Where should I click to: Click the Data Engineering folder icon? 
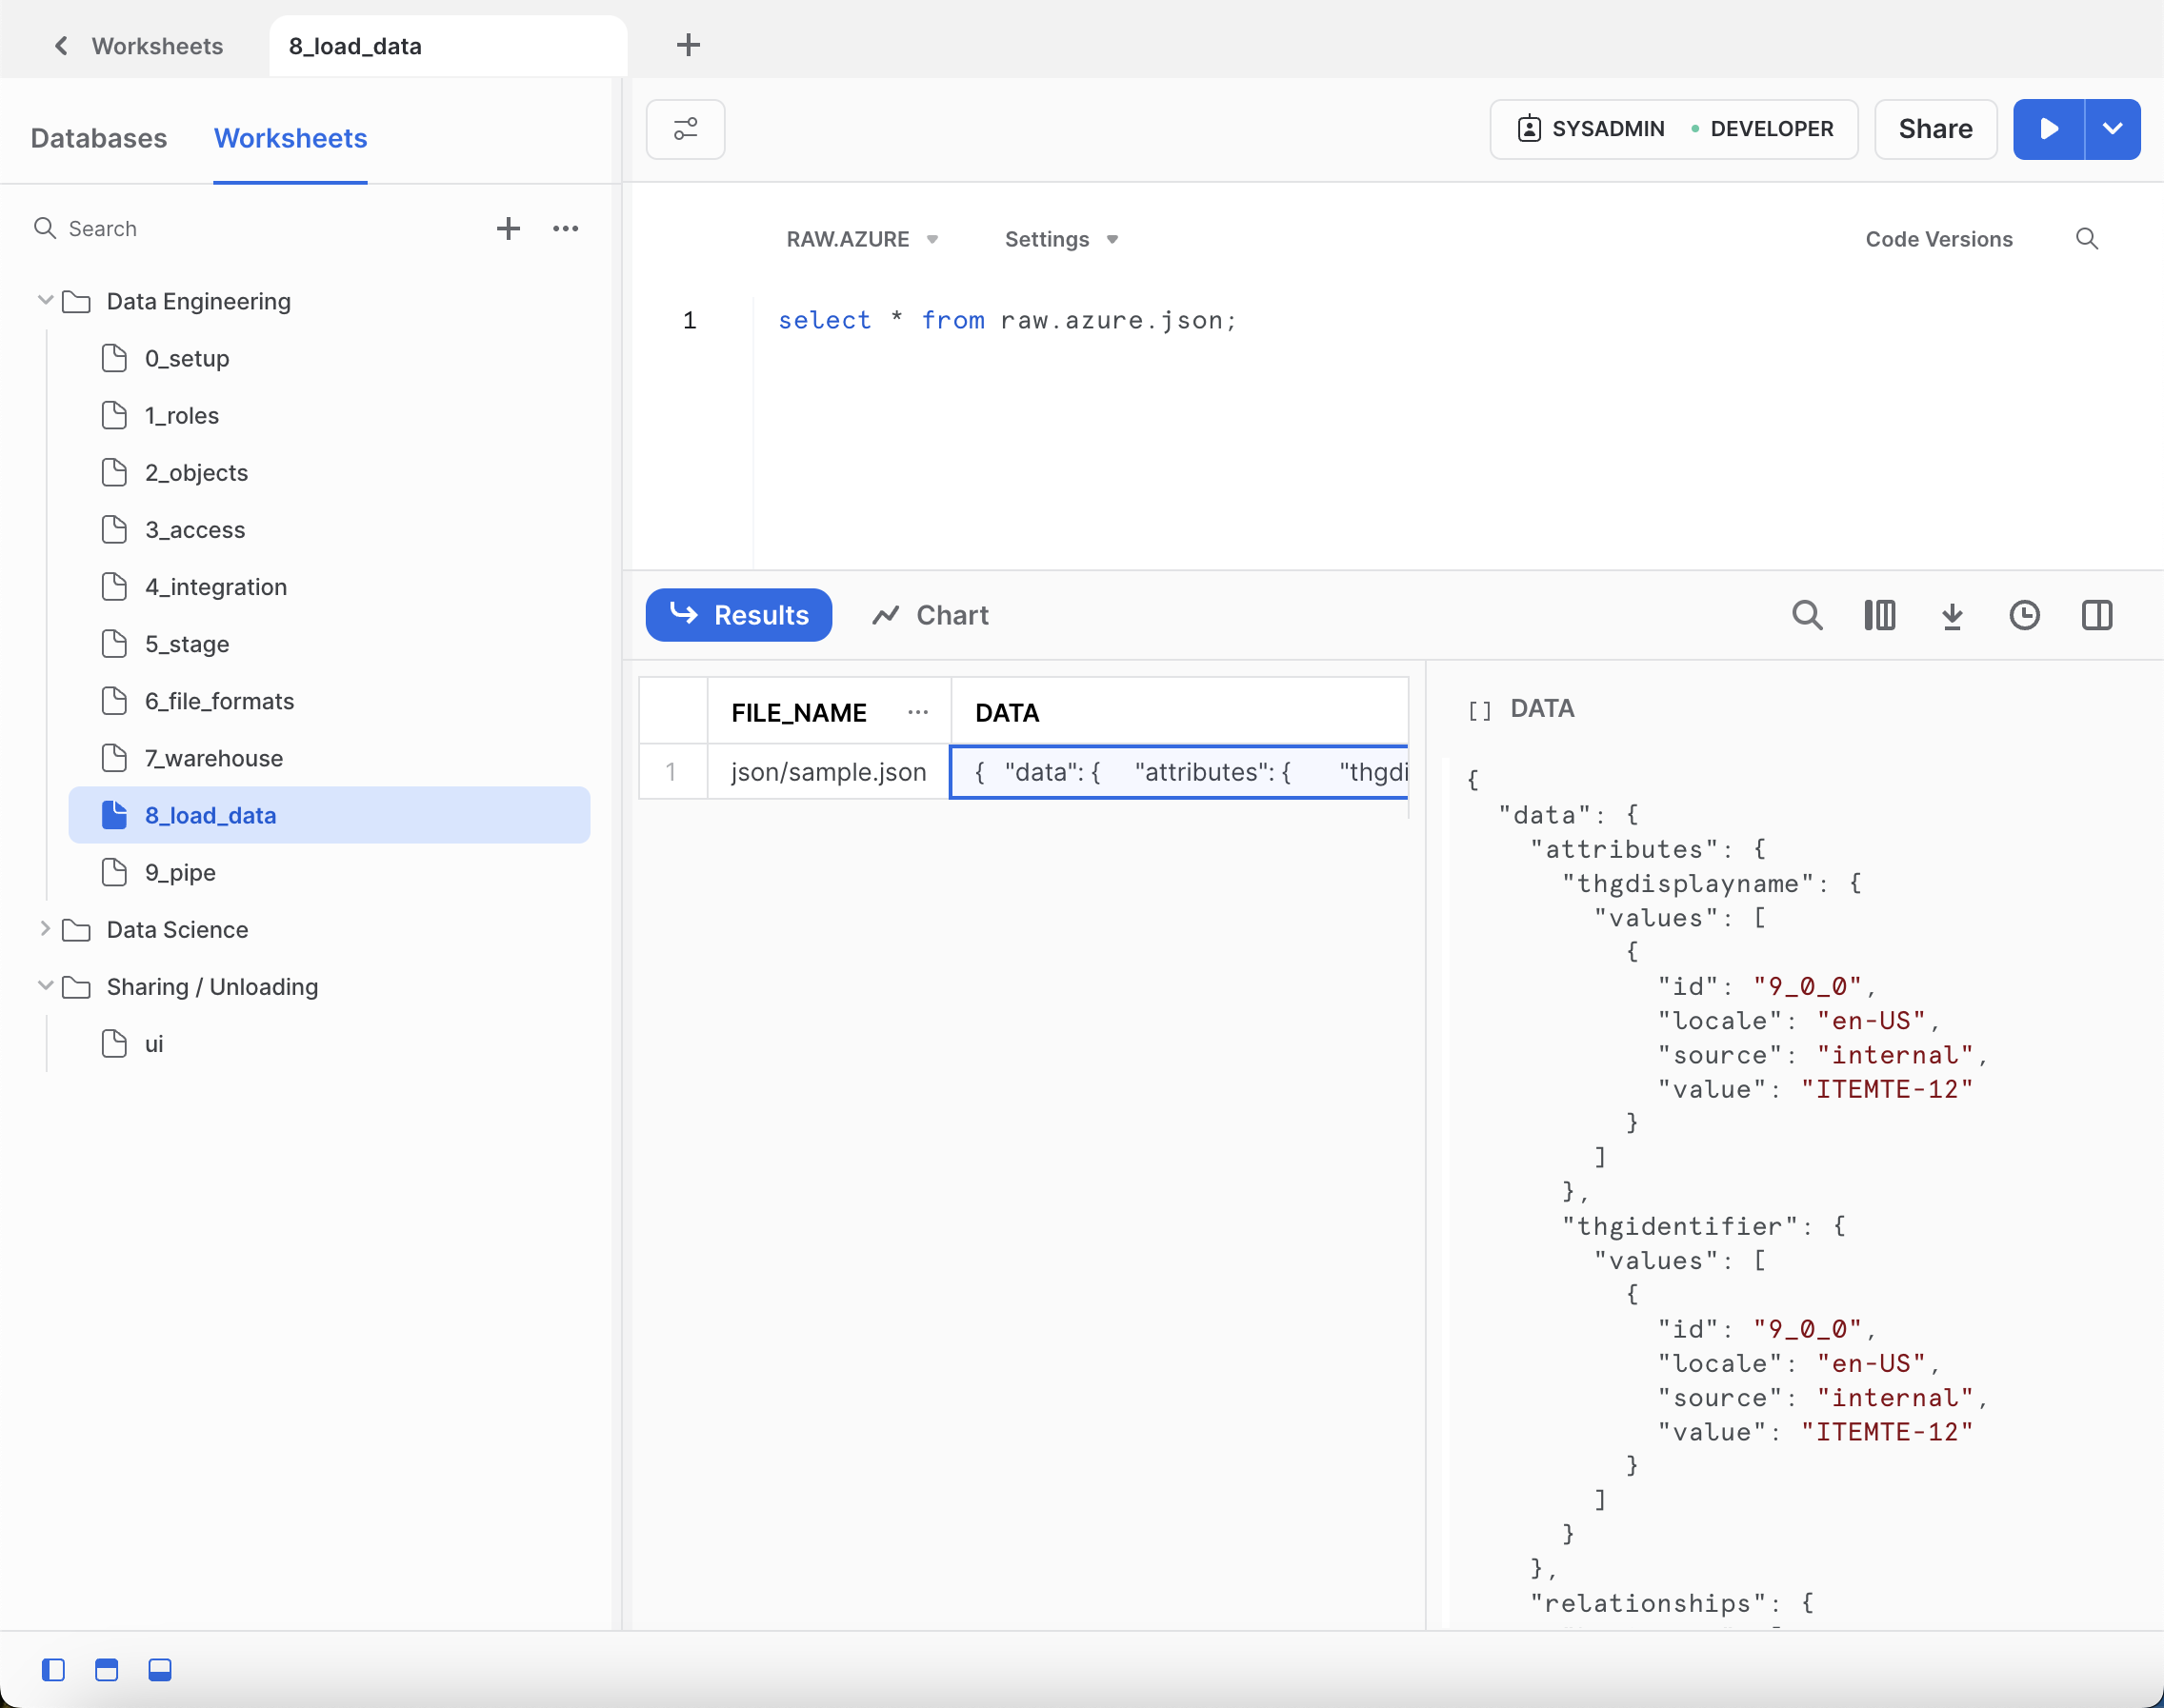76,302
